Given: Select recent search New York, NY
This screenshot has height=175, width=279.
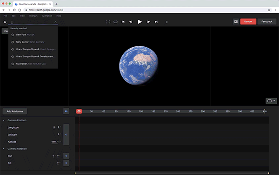Looking at the screenshot, I should point(33,35).
